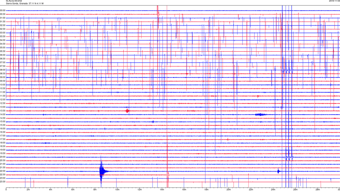The width and height of the screenshot is (340, 191).
Task: Select the 11:30 trace time label
Action: point(3,96)
